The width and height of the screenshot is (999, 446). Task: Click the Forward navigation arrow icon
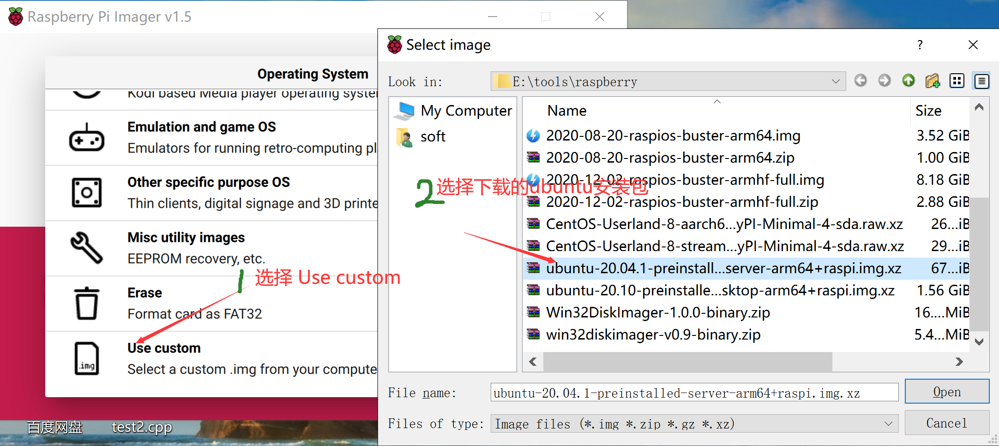pyautogui.click(x=885, y=81)
